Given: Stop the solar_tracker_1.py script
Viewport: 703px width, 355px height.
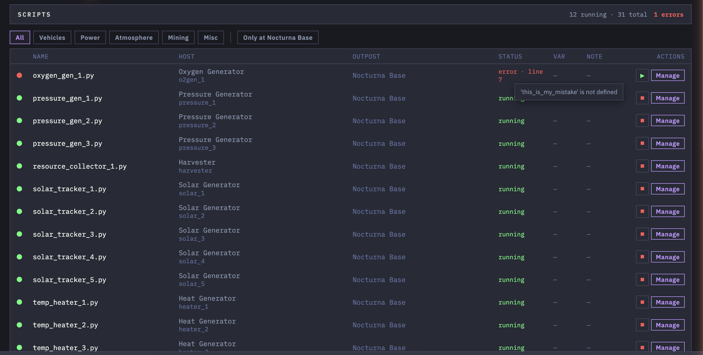Looking at the screenshot, I should 642,189.
